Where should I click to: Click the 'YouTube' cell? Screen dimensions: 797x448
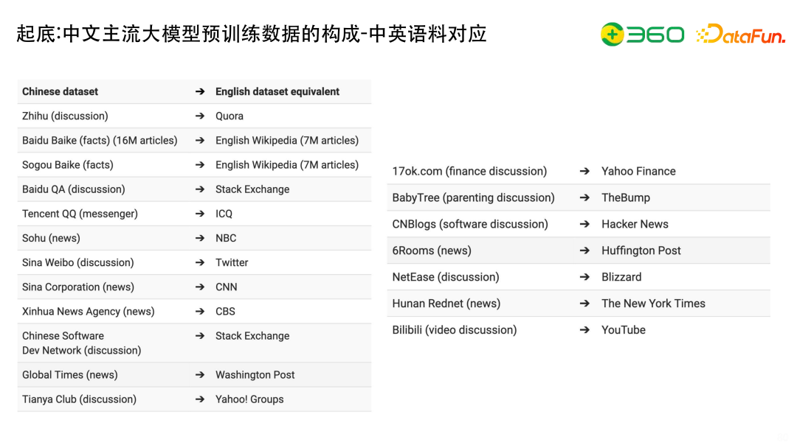point(623,330)
